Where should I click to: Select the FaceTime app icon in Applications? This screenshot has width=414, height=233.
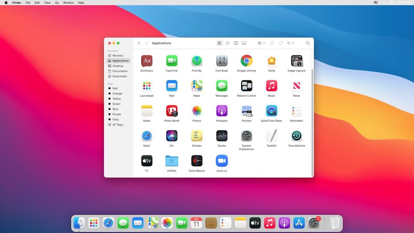[x=172, y=61]
